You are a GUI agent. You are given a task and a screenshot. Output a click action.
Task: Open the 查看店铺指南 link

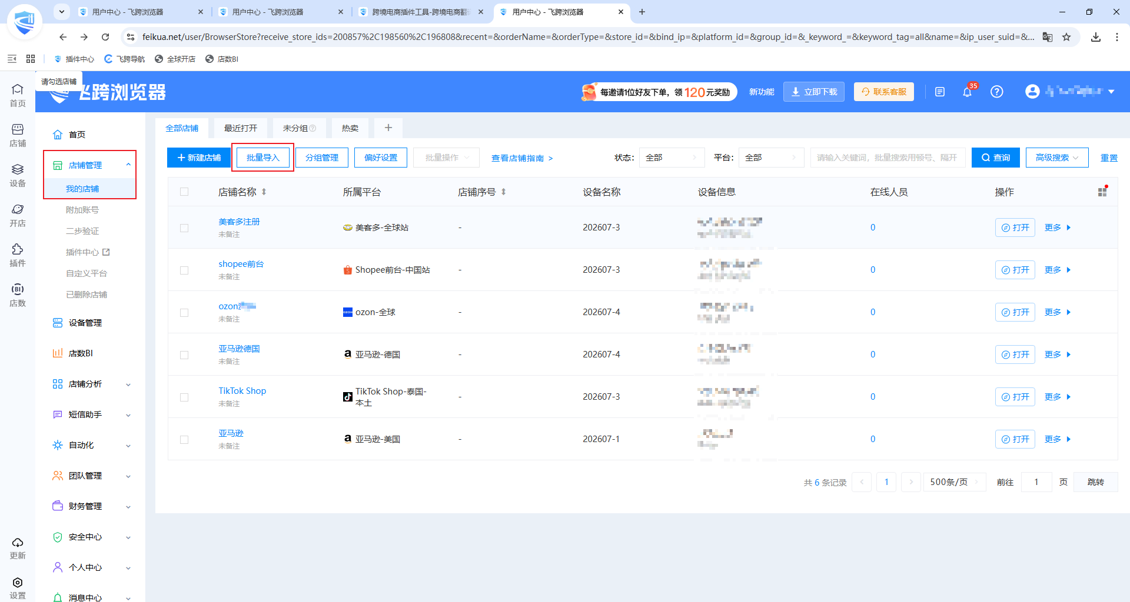522,158
